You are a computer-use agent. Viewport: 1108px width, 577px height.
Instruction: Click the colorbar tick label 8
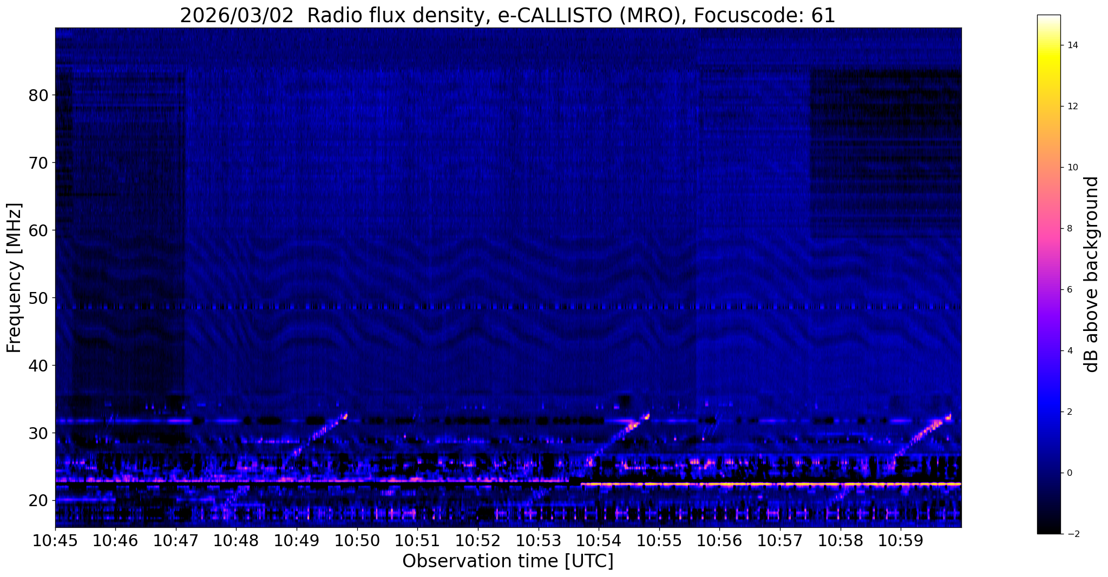point(1070,229)
